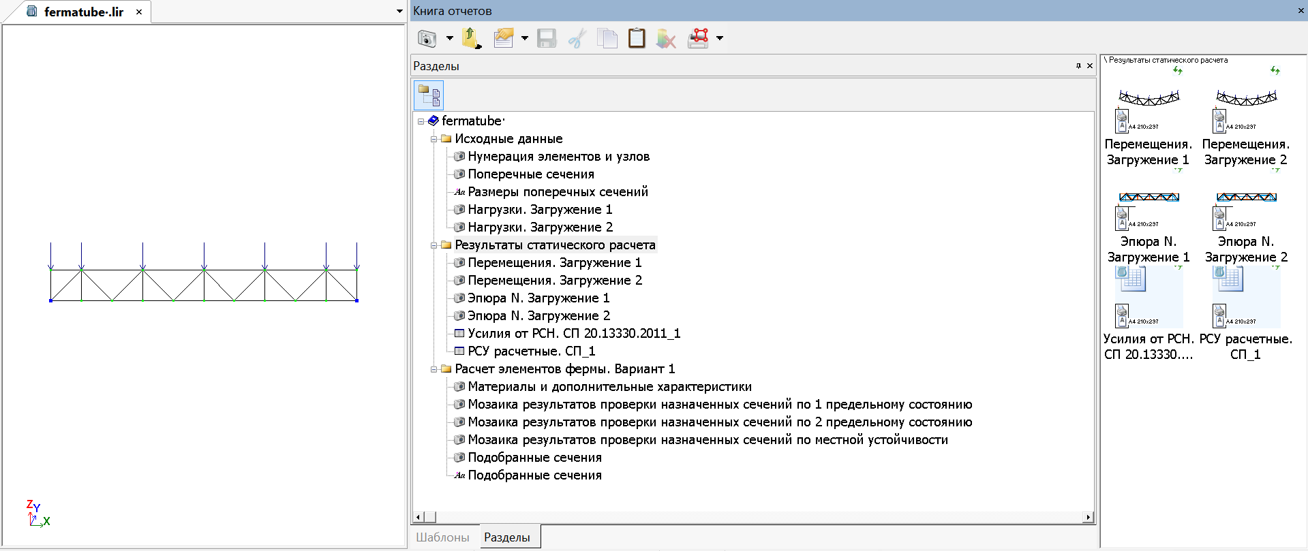The image size is (1308, 551).
Task: Select Усилия от РСН table item
Action: (573, 334)
